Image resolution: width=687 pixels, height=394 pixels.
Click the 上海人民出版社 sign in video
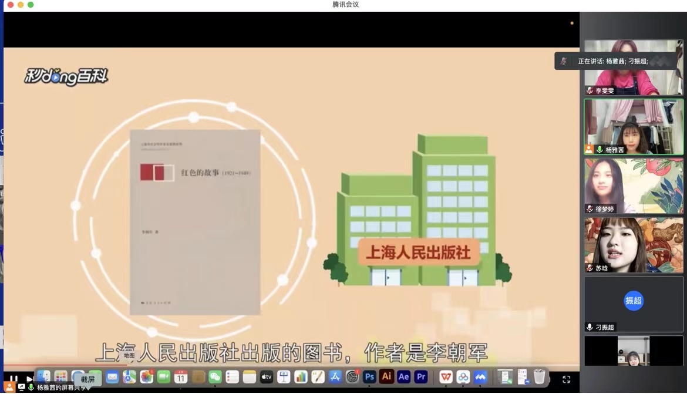(x=418, y=252)
